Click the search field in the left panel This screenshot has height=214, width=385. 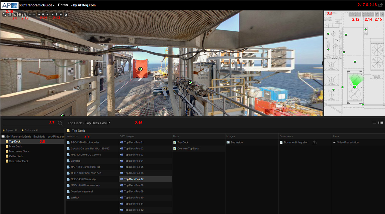(x=27, y=123)
